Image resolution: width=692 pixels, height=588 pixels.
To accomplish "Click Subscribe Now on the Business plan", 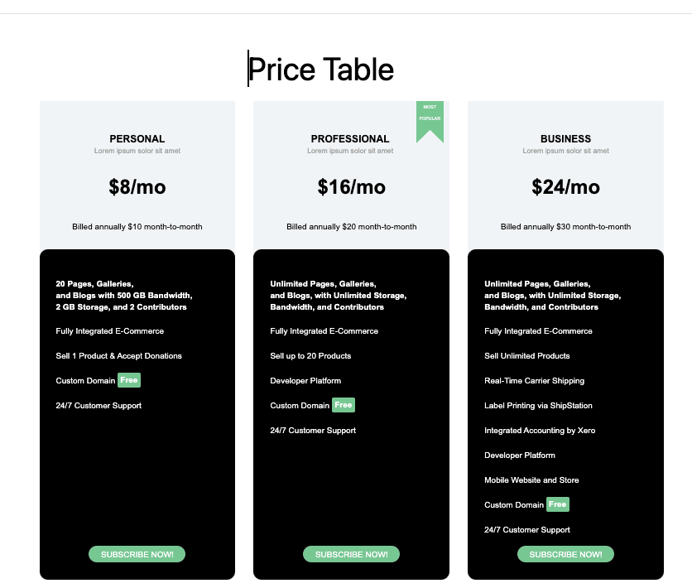I will point(565,554).
